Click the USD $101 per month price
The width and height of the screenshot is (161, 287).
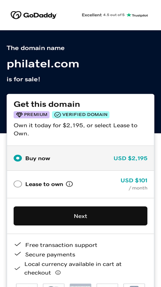pos(134,184)
